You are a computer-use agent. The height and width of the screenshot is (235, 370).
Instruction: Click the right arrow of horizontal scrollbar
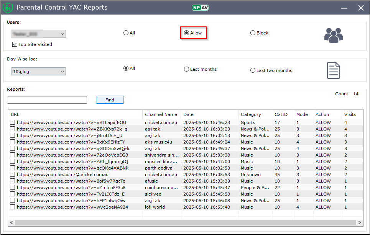pos(359,222)
